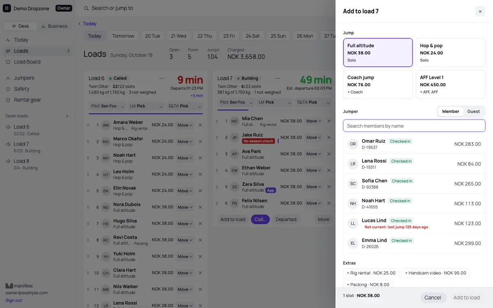Remove Mia Chen from Load 7
Image resolution: width=493 pixels, height=308 pixels.
click(x=329, y=121)
